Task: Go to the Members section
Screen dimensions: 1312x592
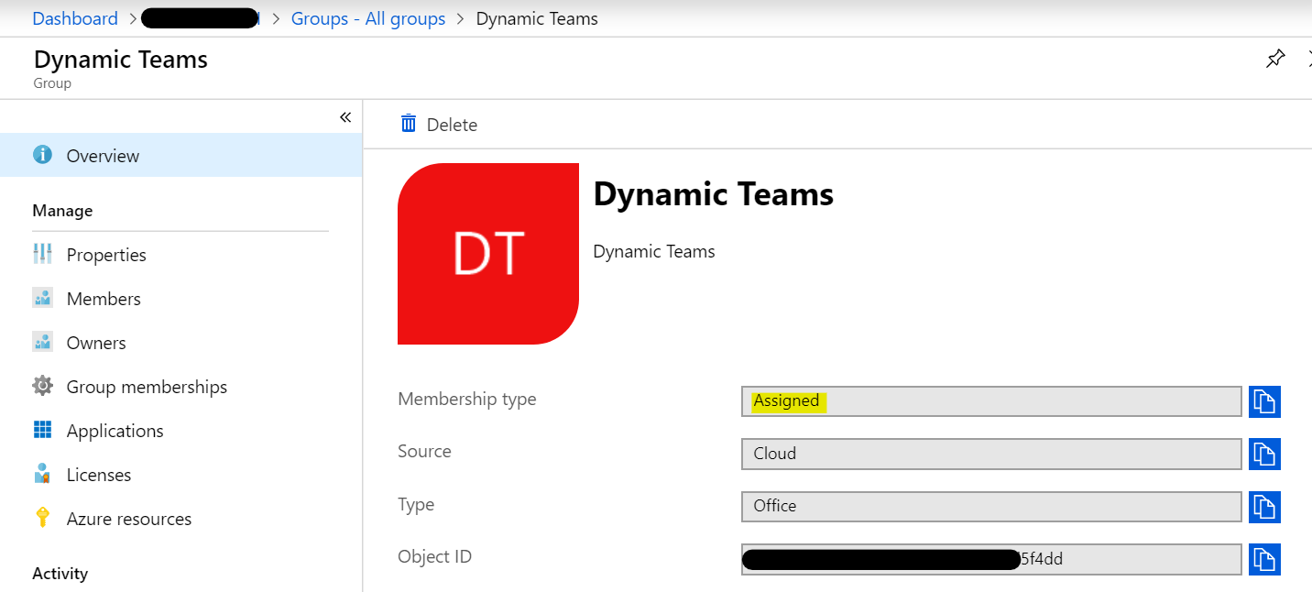Action: [x=104, y=299]
